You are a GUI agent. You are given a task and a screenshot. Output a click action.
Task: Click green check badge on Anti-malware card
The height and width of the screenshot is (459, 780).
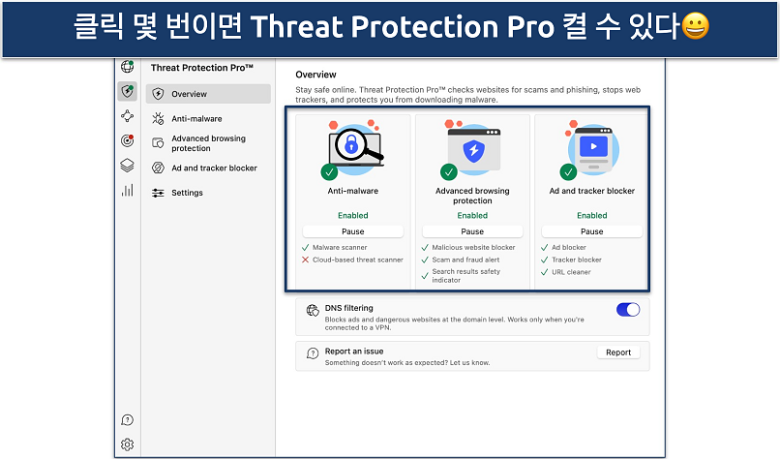tap(329, 172)
